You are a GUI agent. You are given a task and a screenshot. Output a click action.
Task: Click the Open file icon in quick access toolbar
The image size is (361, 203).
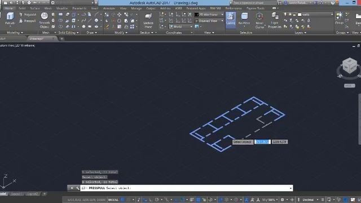pos(11,3)
